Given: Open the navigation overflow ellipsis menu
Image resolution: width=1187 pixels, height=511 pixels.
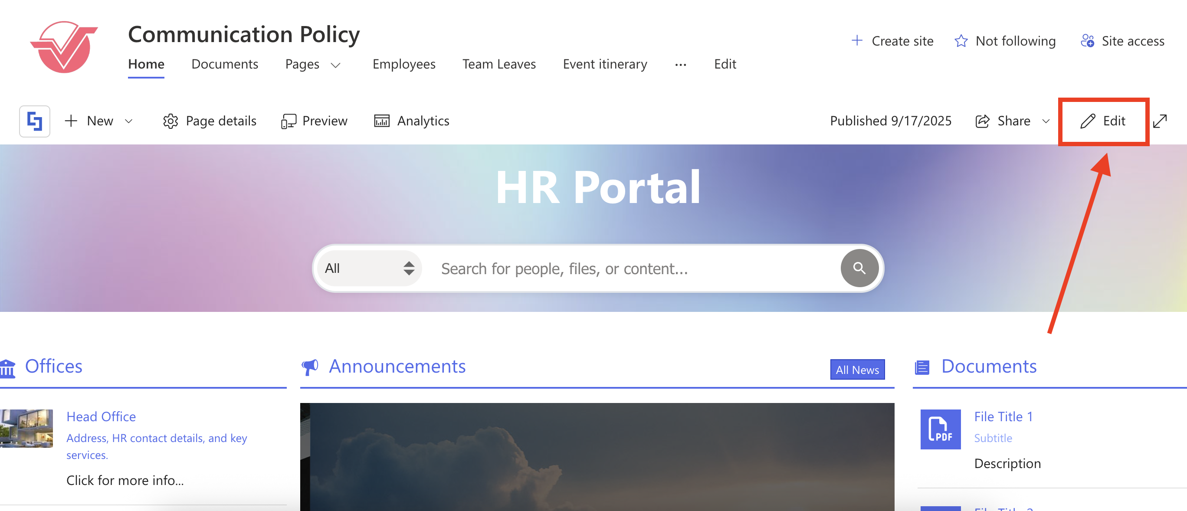Looking at the screenshot, I should coord(681,65).
